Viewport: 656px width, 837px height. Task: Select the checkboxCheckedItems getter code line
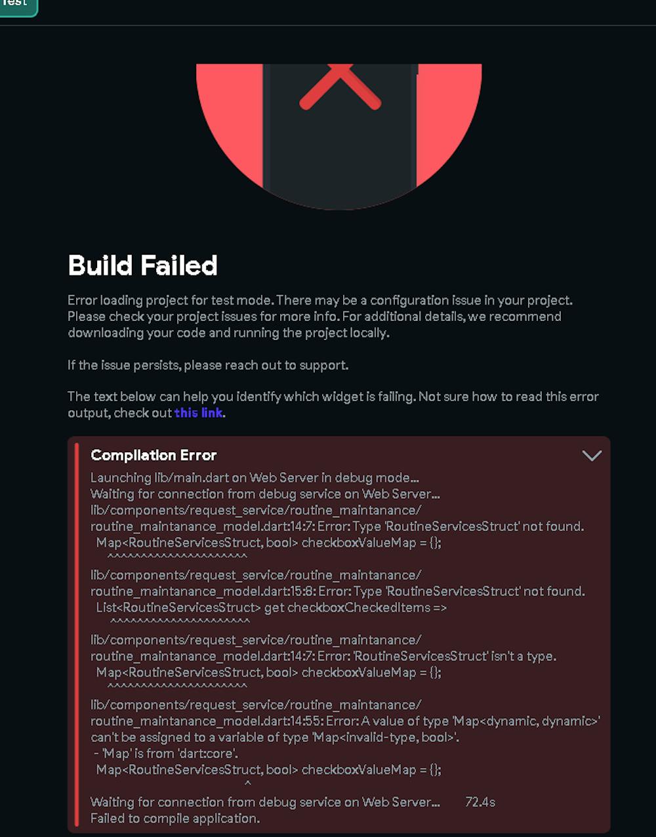click(x=270, y=607)
